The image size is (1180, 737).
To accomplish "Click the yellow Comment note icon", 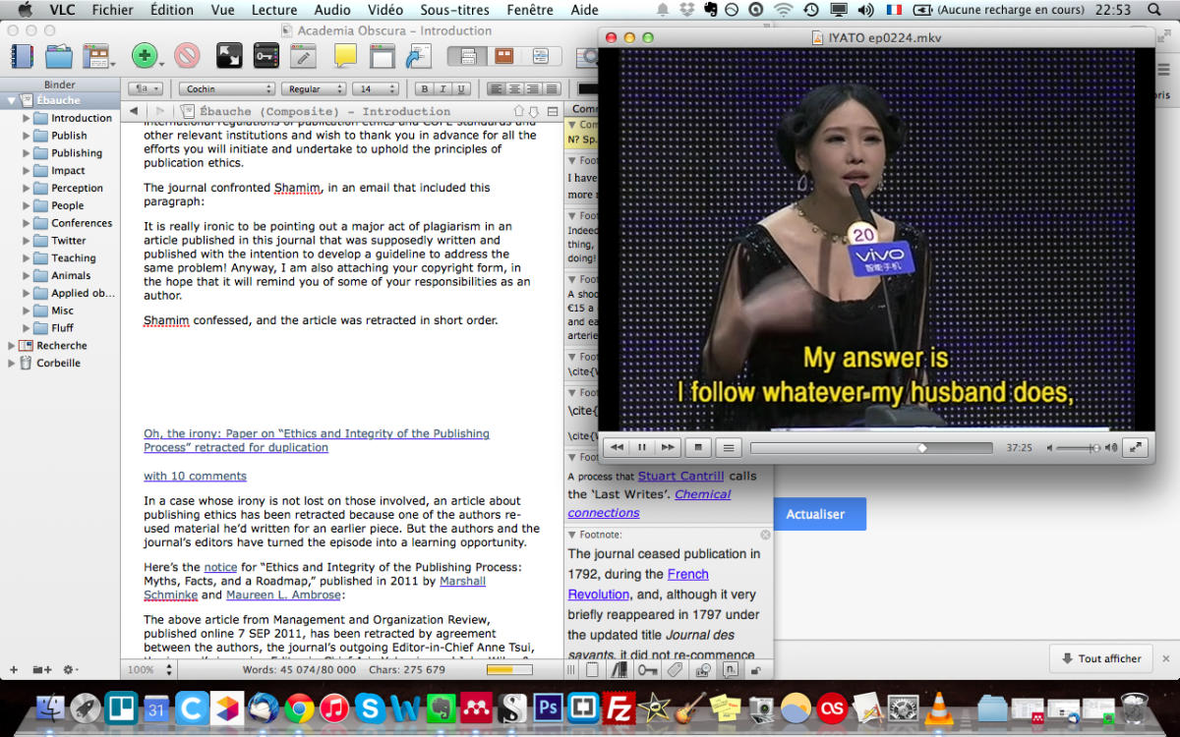I will tap(345, 56).
